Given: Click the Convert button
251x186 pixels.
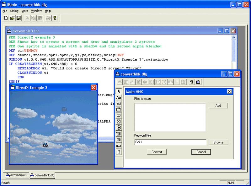Looking at the screenshot, I should pyautogui.click(x=157, y=152).
